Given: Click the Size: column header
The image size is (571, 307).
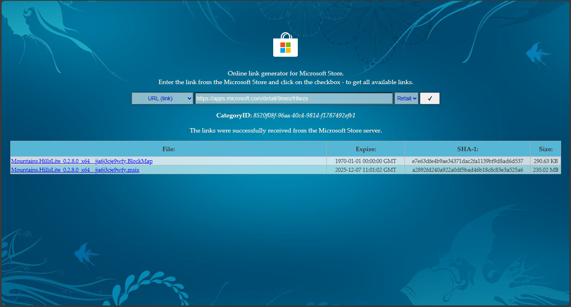Looking at the screenshot, I should pyautogui.click(x=546, y=149).
